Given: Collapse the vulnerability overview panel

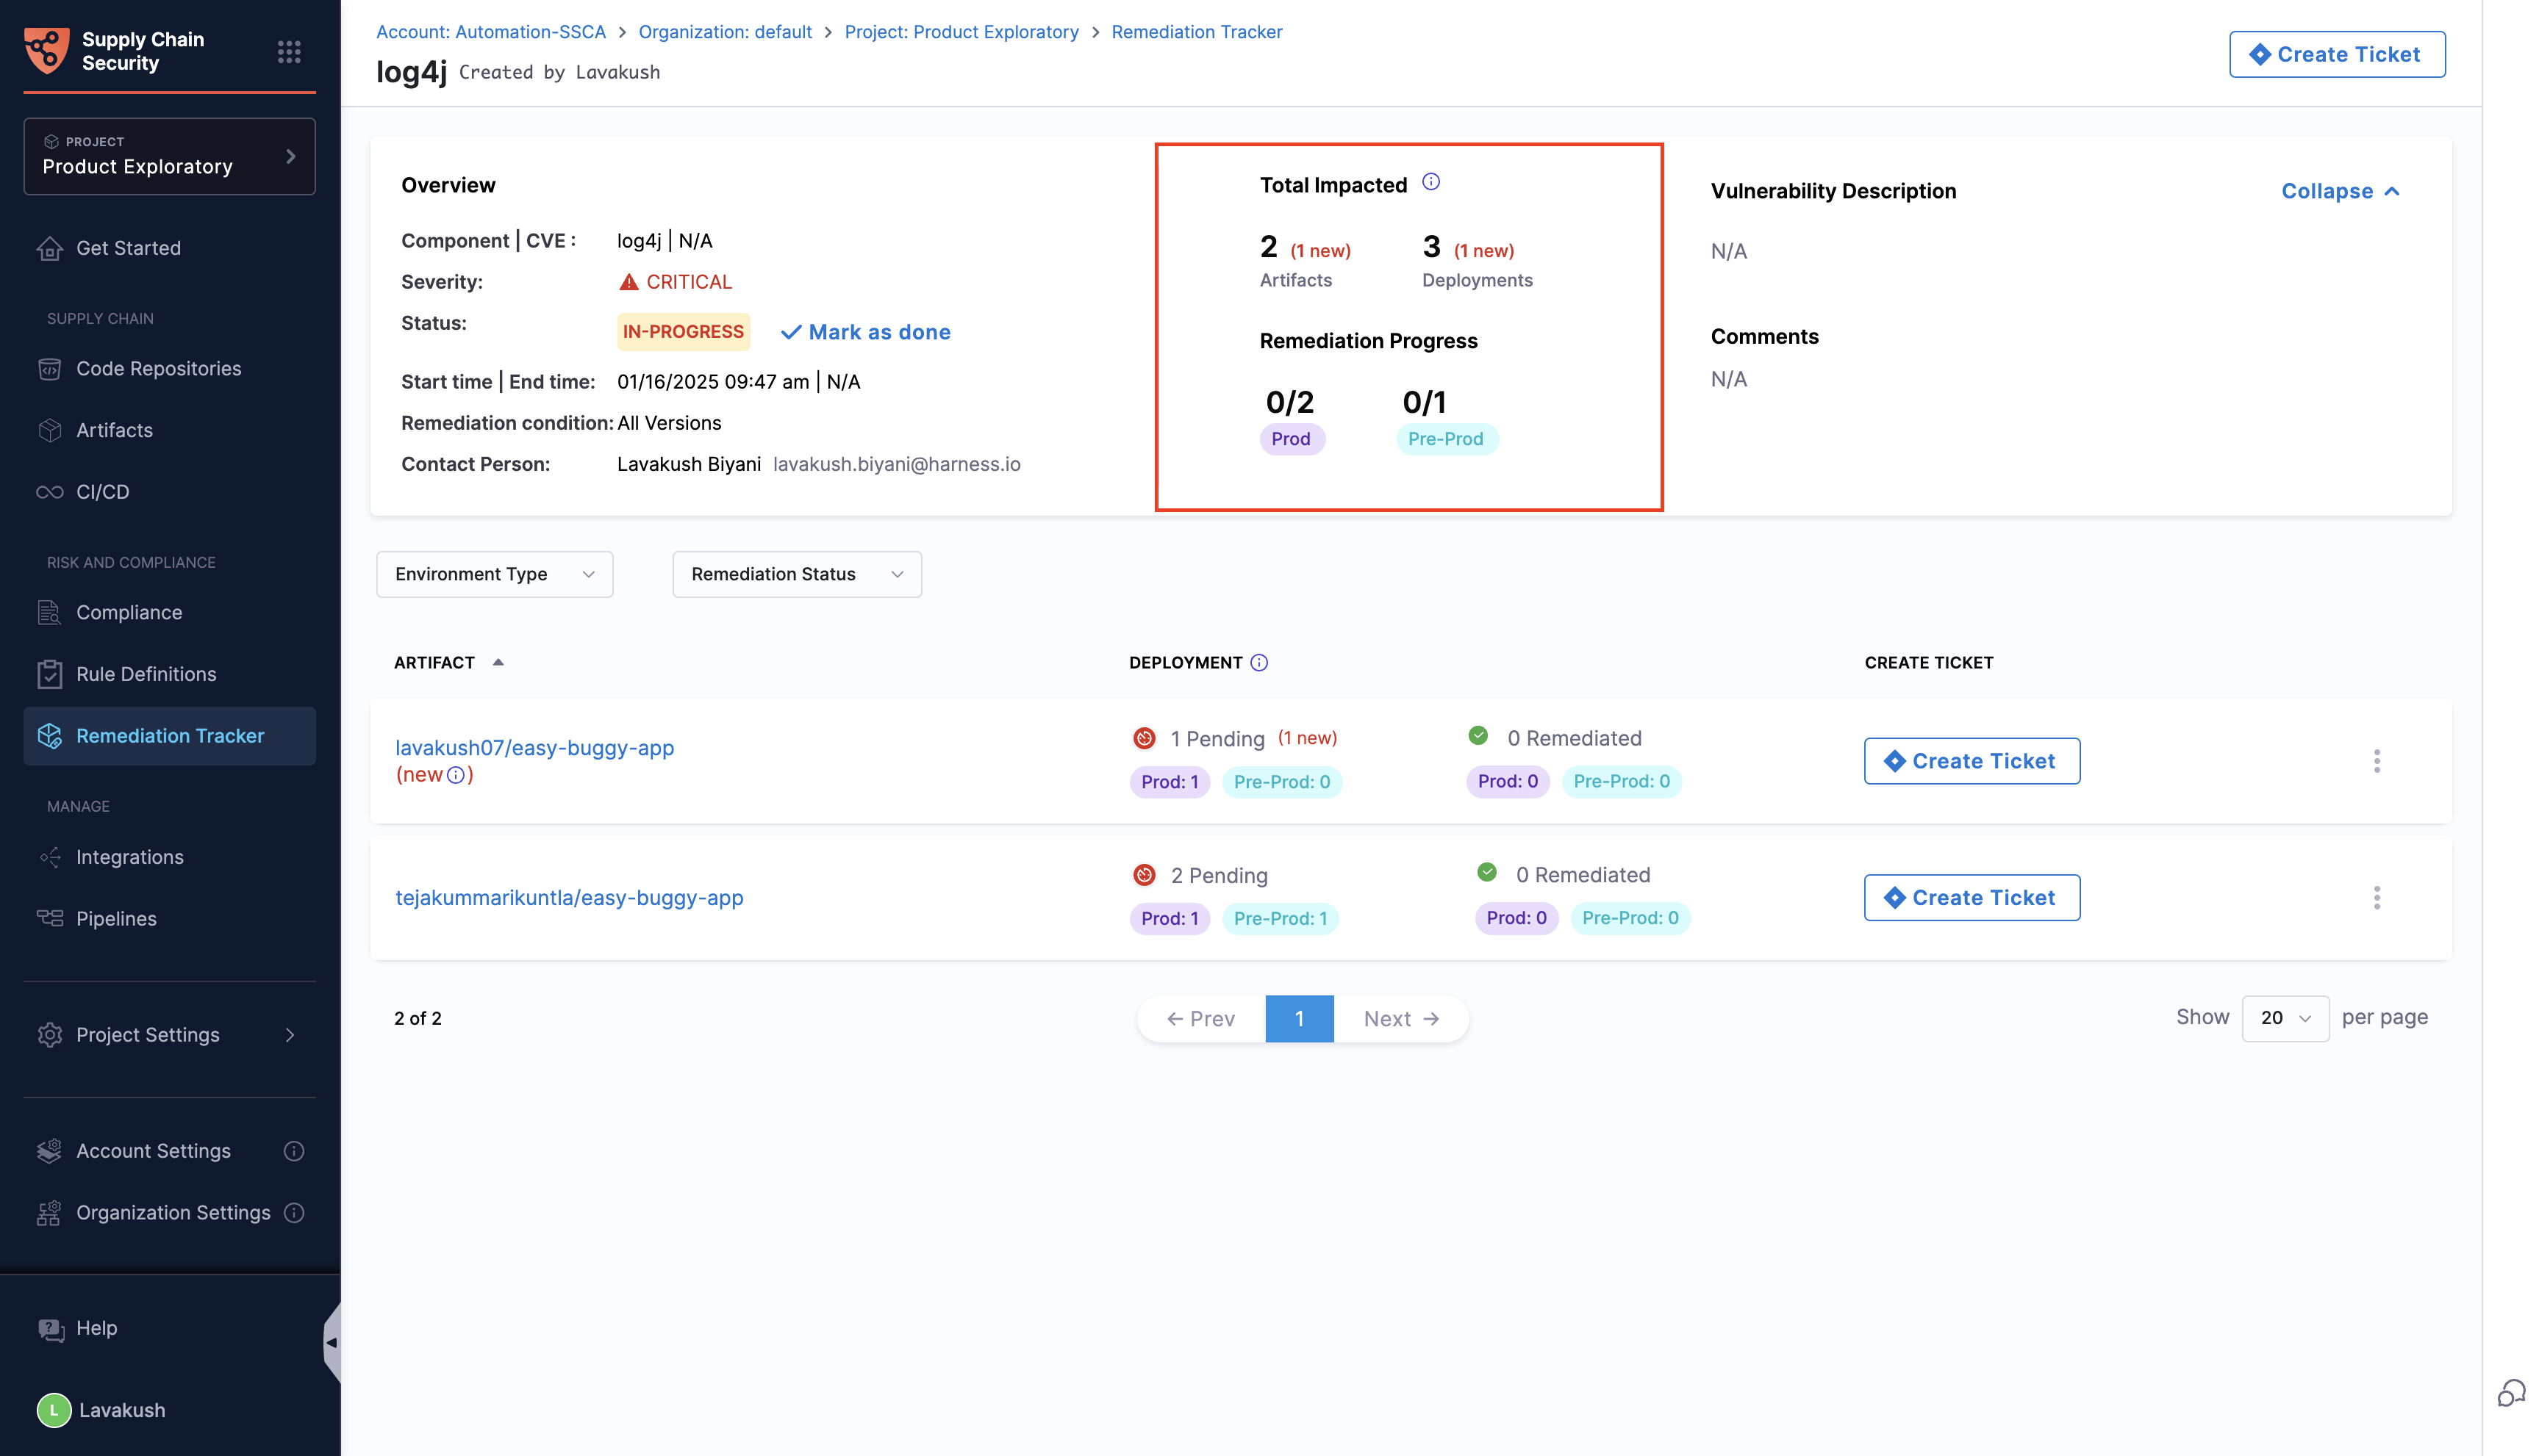Looking at the screenshot, I should tap(2339, 191).
